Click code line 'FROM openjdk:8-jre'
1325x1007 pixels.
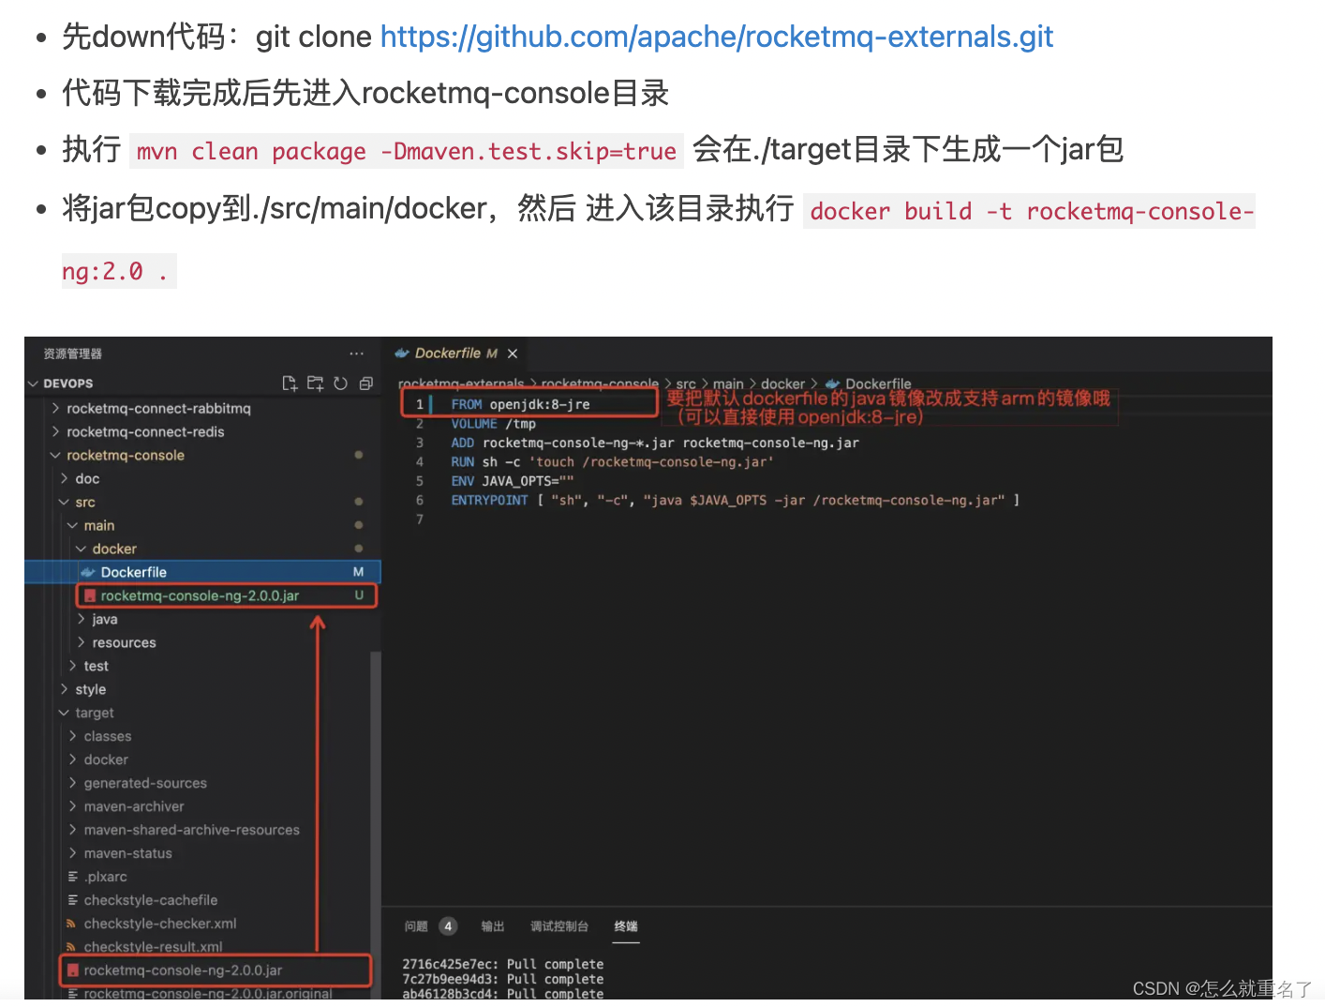(520, 405)
